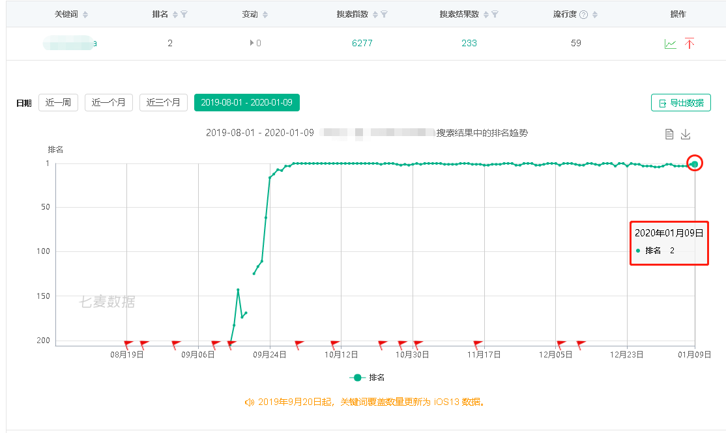
Task: Click the filter icon next to 搜索指数
Action: tap(383, 14)
